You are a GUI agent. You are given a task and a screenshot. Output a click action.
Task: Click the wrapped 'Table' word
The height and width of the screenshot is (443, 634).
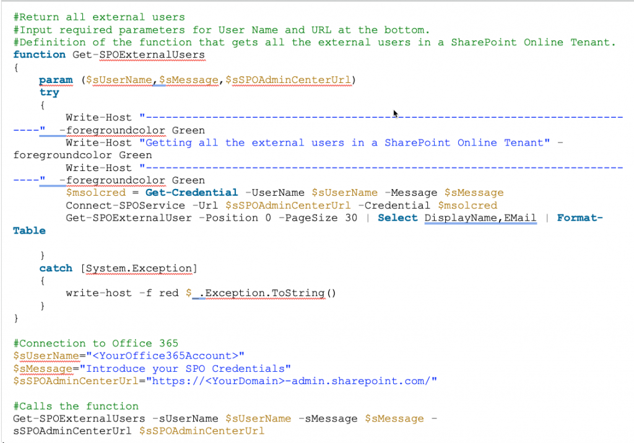coord(29,230)
